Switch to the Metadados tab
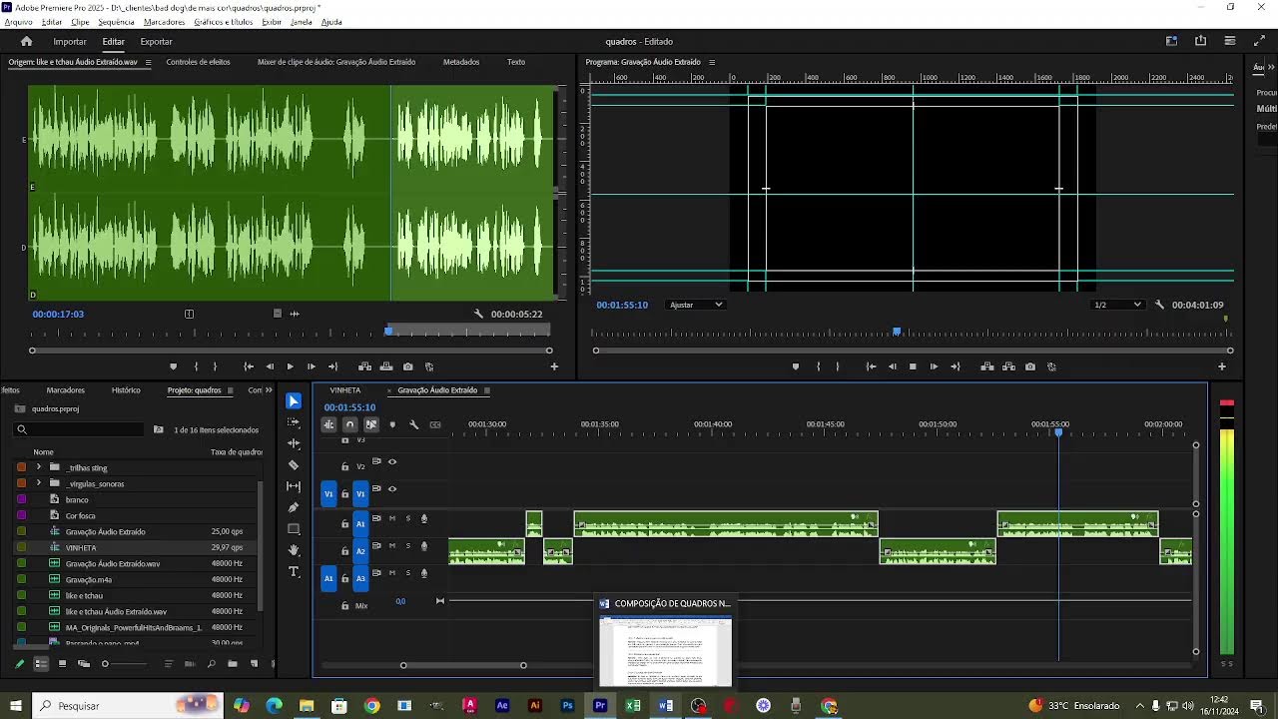This screenshot has width=1278, height=719. [x=461, y=62]
